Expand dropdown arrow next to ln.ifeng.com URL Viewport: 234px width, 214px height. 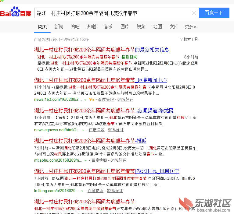pyautogui.click(x=82, y=191)
